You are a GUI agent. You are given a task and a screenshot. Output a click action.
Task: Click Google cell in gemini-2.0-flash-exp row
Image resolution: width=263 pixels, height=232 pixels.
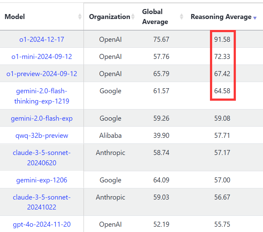110,118
